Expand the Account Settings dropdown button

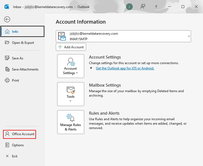tap(71, 66)
